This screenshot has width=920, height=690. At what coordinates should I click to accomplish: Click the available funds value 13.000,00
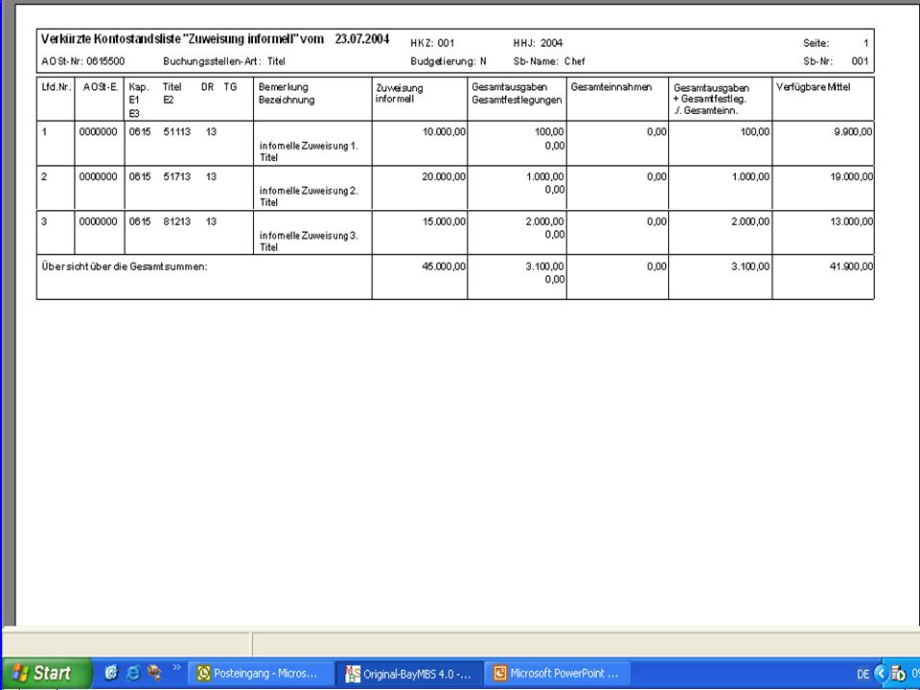point(851,221)
